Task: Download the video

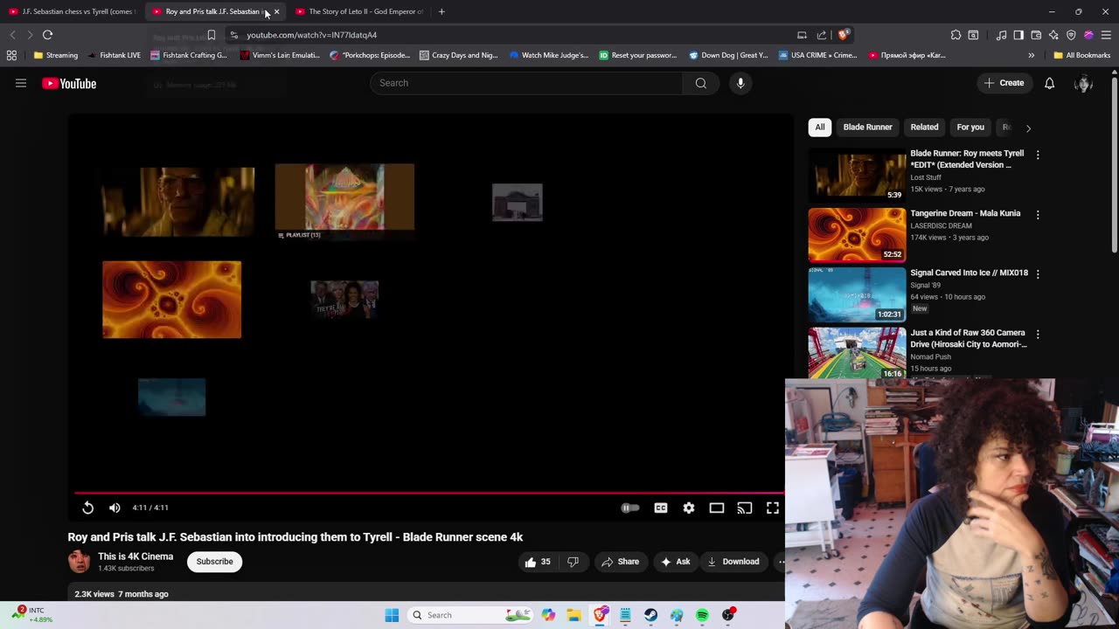Action: tap(733, 562)
